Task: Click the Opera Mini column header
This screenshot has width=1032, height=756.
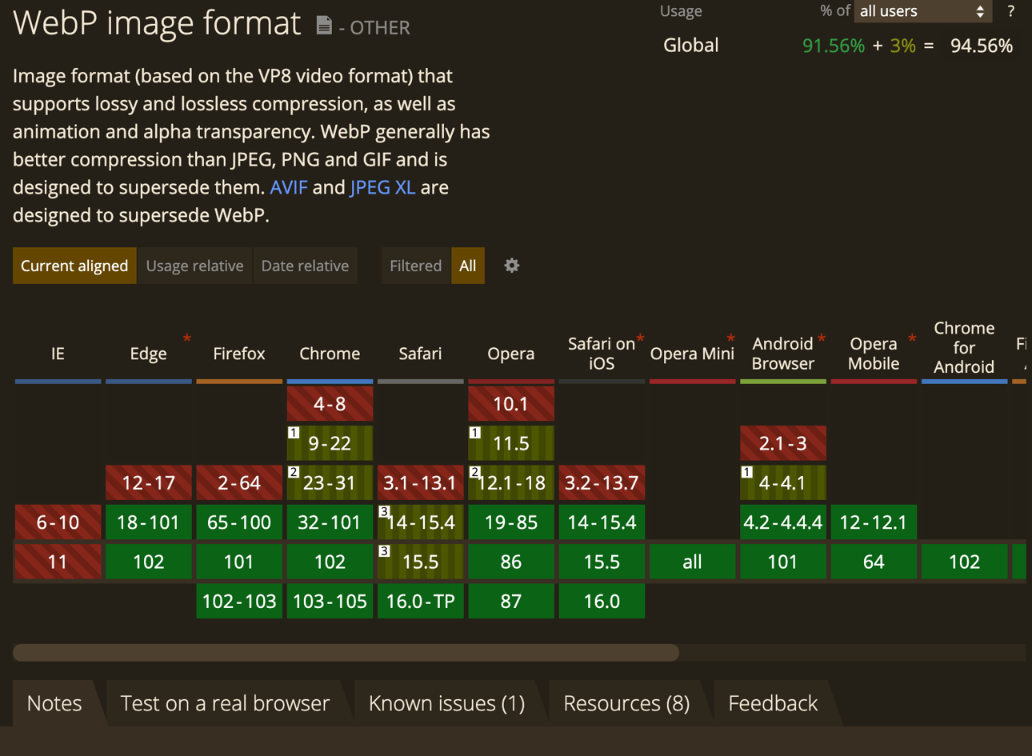Action: coord(692,354)
